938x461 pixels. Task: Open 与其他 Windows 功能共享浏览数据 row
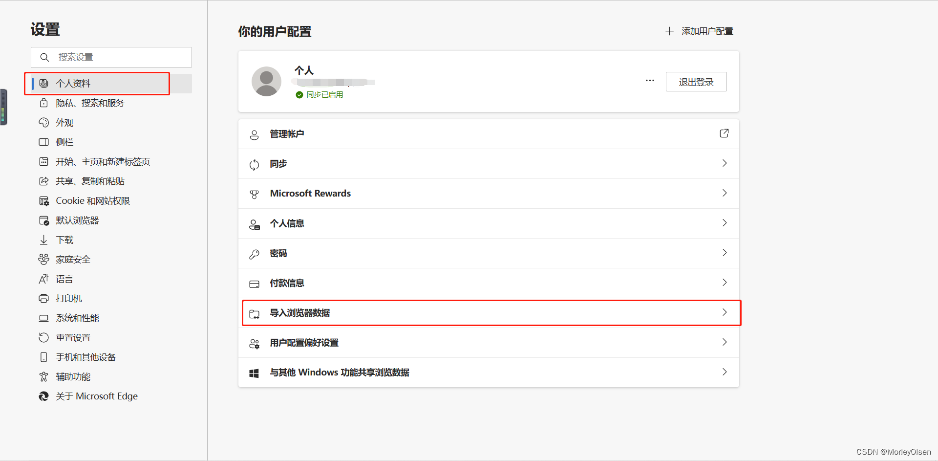coord(489,373)
